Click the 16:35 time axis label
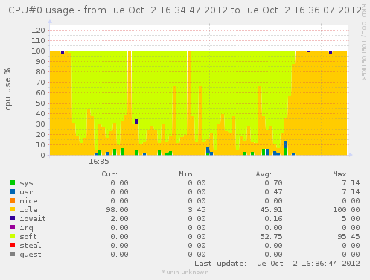The width and height of the screenshot is (370, 280). pyautogui.click(x=99, y=162)
